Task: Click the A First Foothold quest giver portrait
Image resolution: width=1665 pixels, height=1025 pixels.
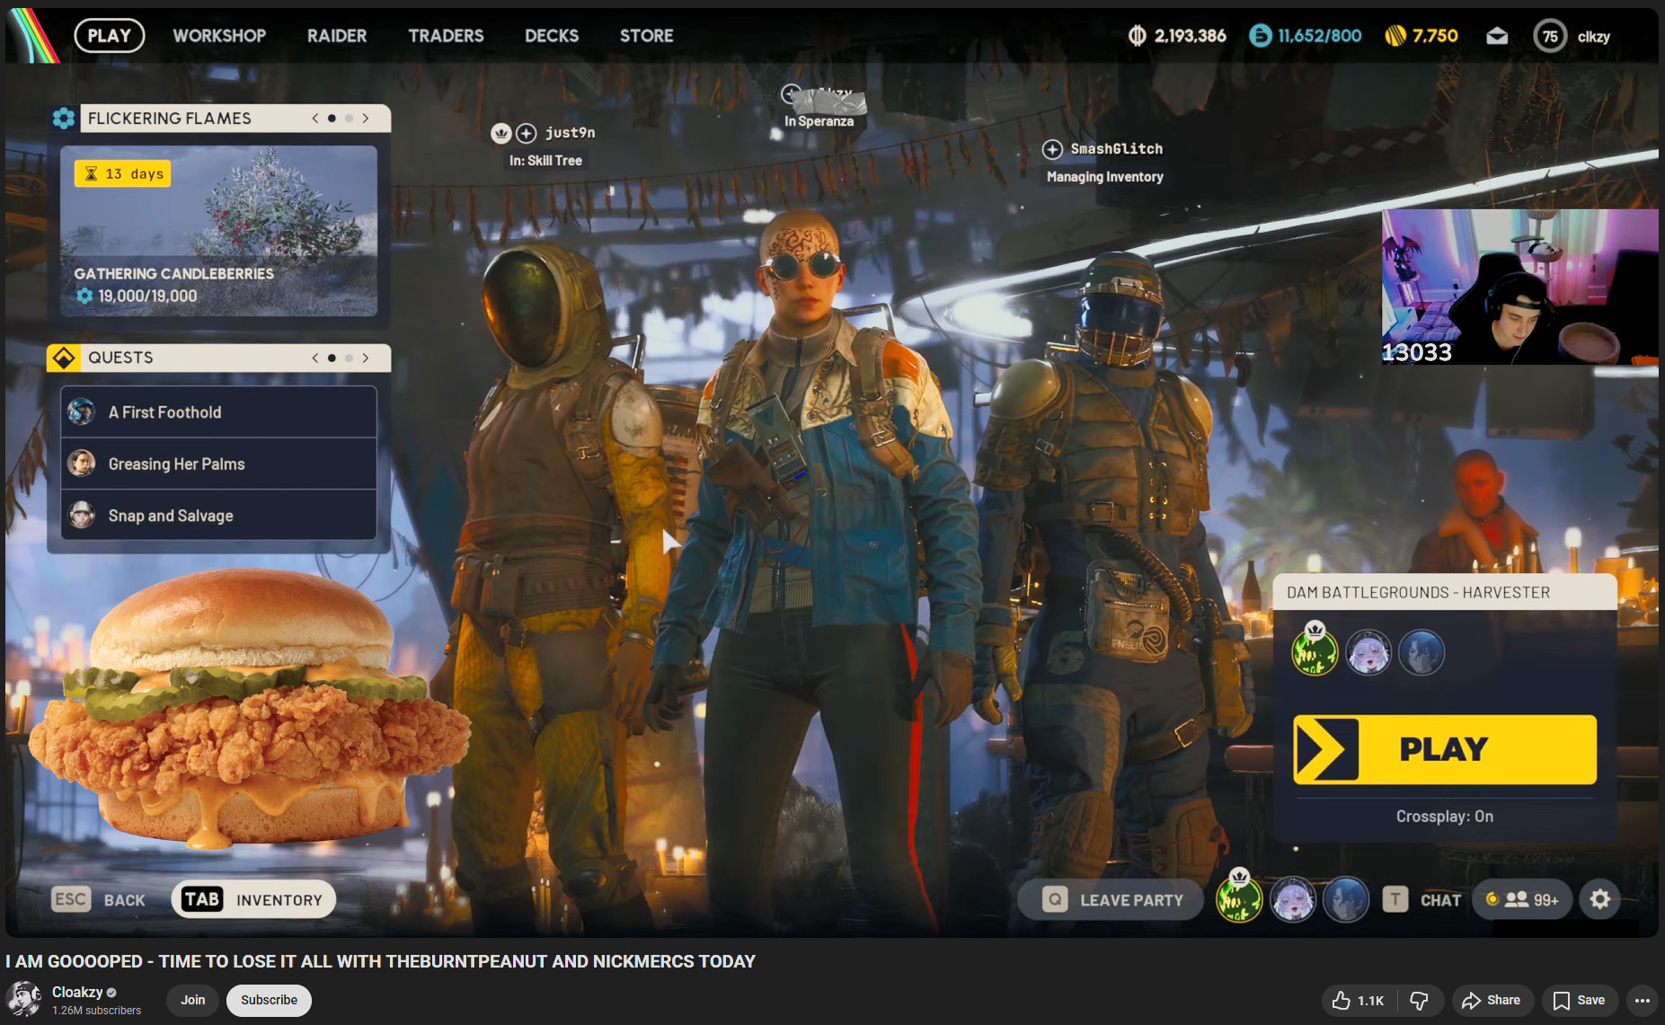Action: pyautogui.click(x=82, y=411)
